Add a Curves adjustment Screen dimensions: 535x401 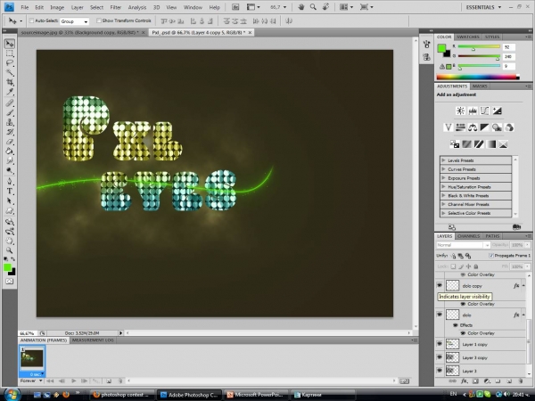coord(484,110)
